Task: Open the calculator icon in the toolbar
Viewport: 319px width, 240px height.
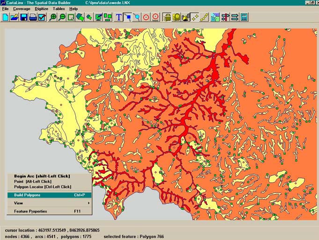Action: 244,17
